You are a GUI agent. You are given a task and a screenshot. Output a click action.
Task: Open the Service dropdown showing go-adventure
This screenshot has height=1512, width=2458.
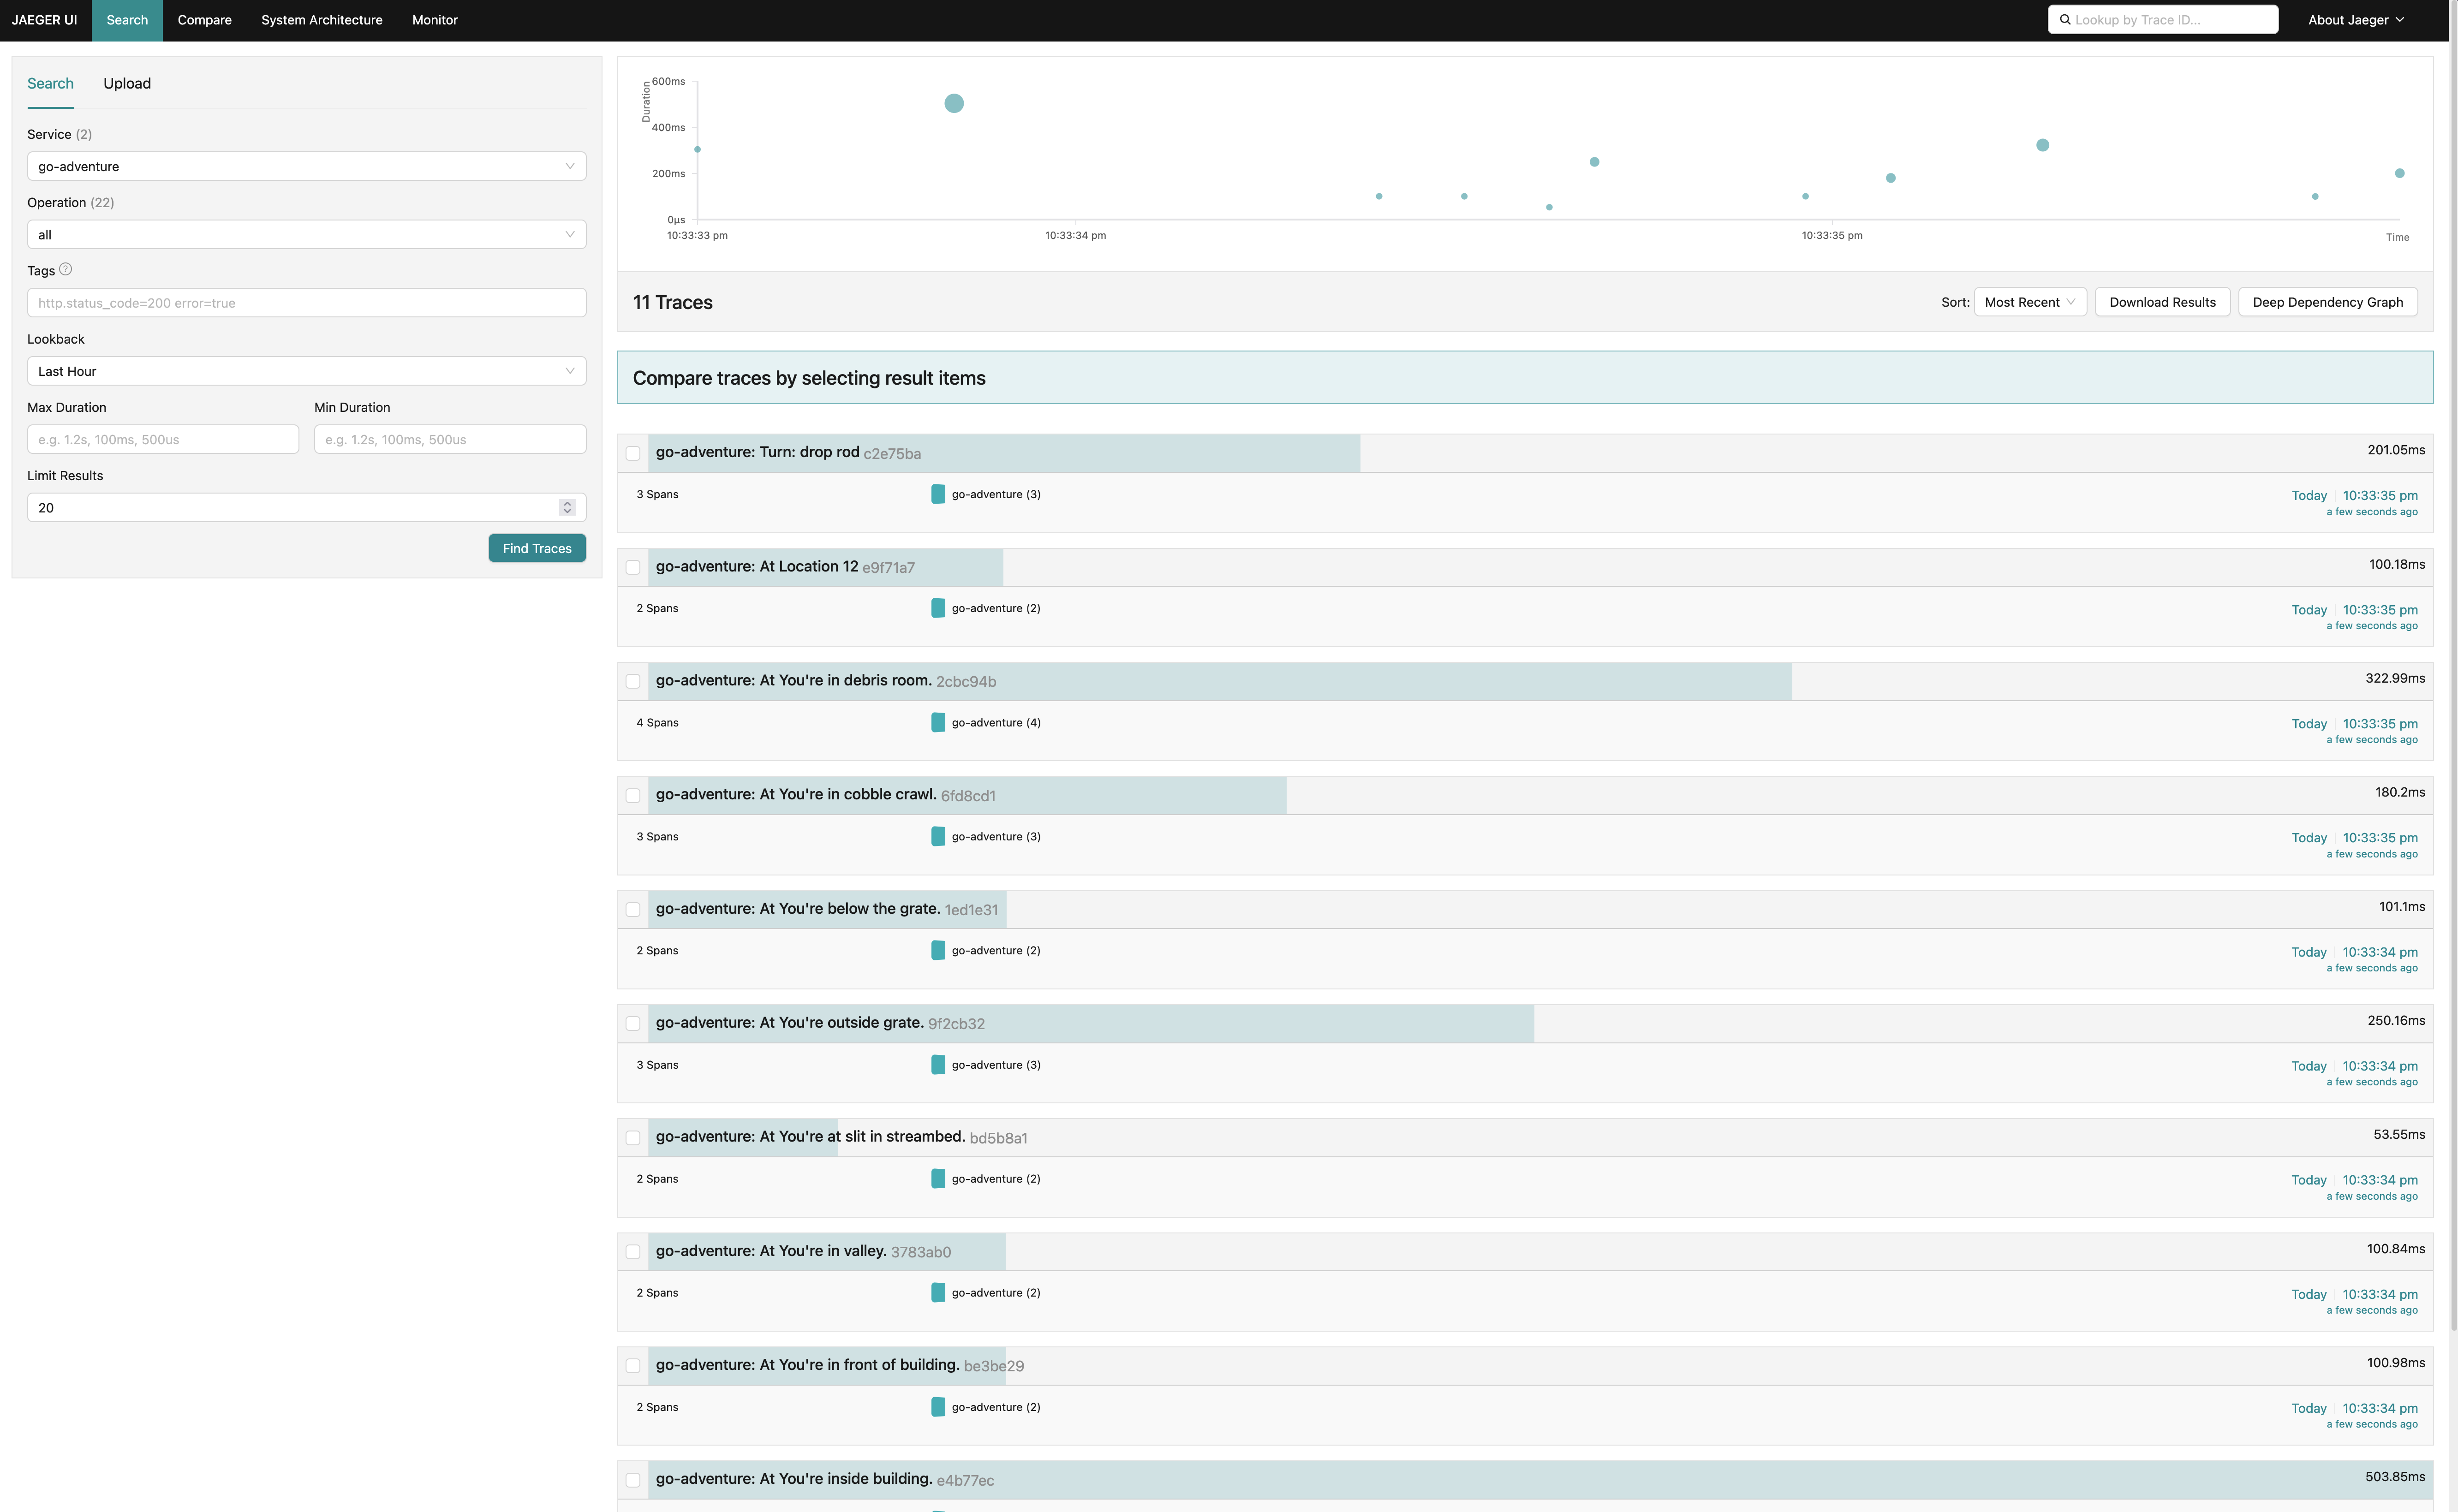pos(306,166)
